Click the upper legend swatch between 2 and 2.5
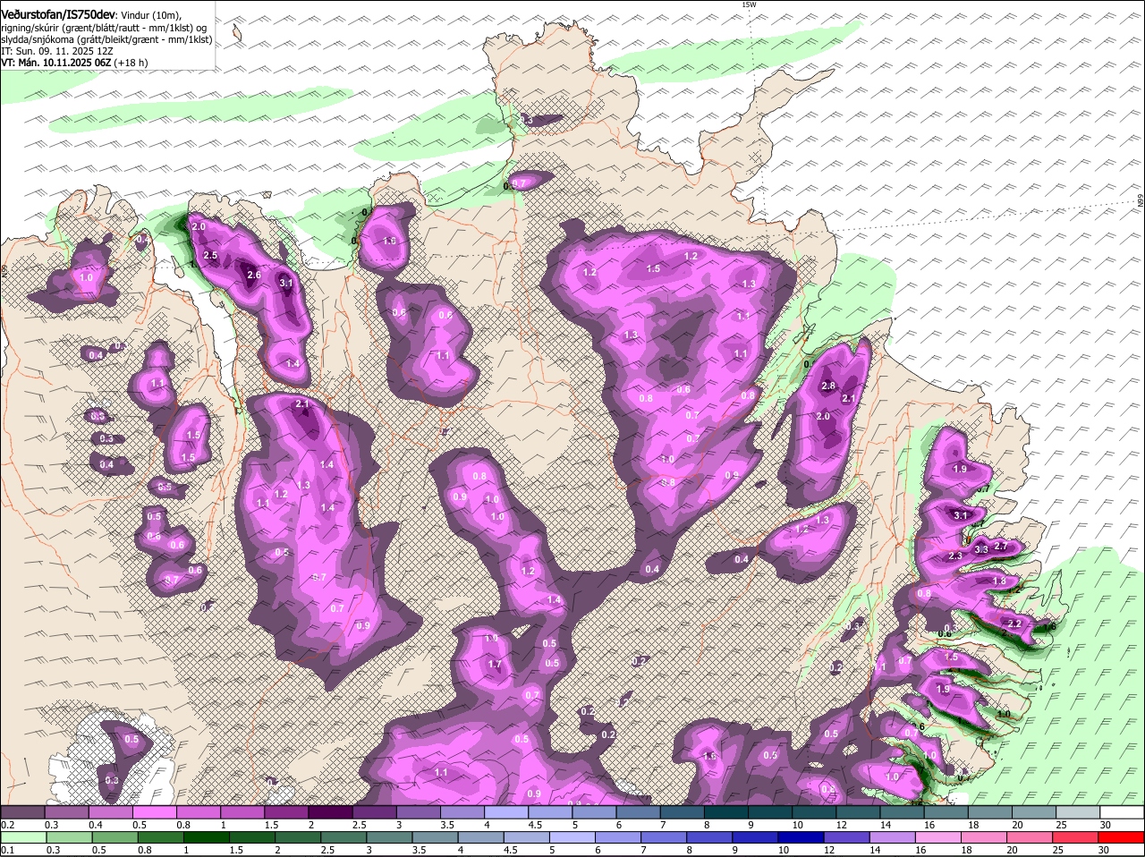The height and width of the screenshot is (857, 1145). point(330,811)
